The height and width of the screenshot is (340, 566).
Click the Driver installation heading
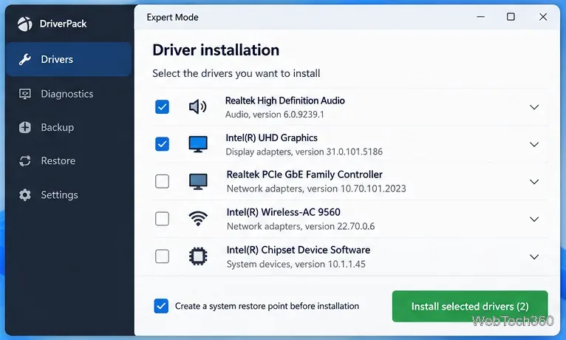coord(216,50)
